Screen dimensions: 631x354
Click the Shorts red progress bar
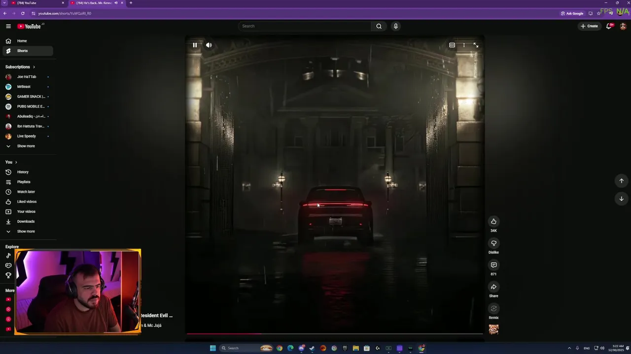coord(335,334)
